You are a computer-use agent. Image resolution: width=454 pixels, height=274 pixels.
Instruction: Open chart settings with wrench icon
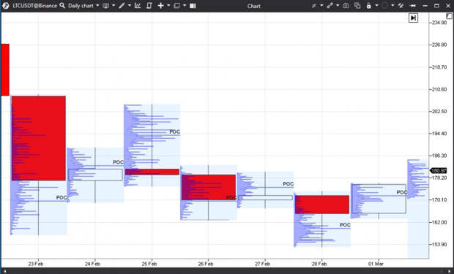coord(401,6)
